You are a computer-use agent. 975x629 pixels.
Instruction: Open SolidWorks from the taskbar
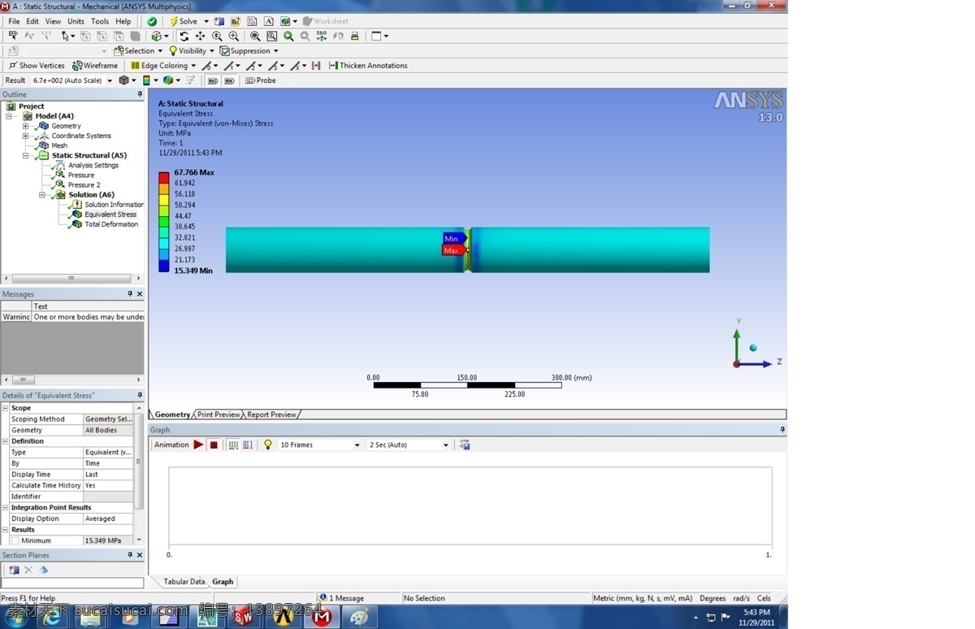[244, 617]
